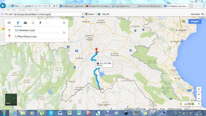The image size is (206, 116).
Task: Refresh the page
Action: click(57, 6)
